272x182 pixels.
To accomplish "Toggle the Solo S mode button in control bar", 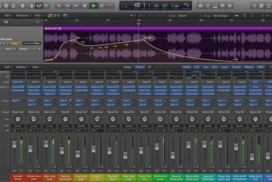I will [230, 6].
